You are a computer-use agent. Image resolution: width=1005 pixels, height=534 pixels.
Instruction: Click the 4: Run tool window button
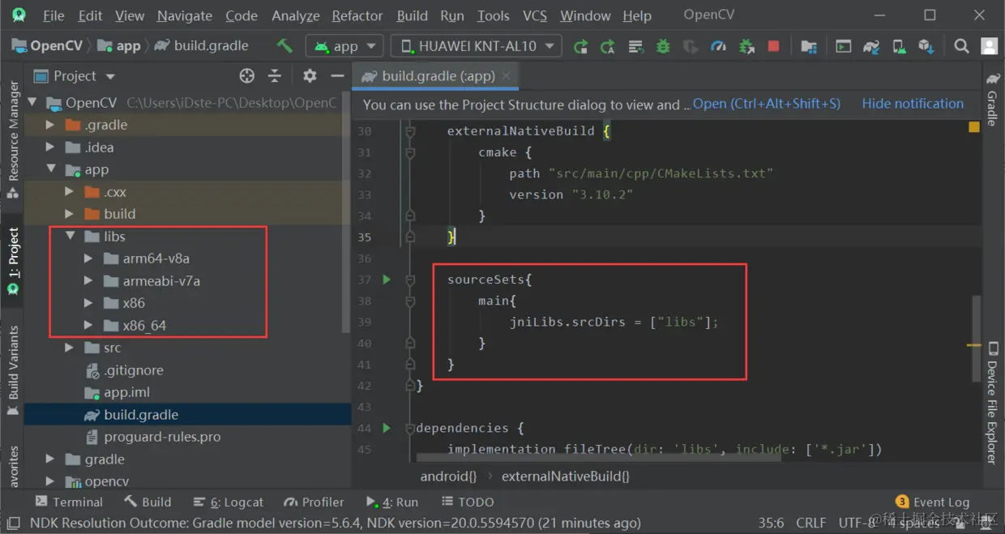click(392, 502)
